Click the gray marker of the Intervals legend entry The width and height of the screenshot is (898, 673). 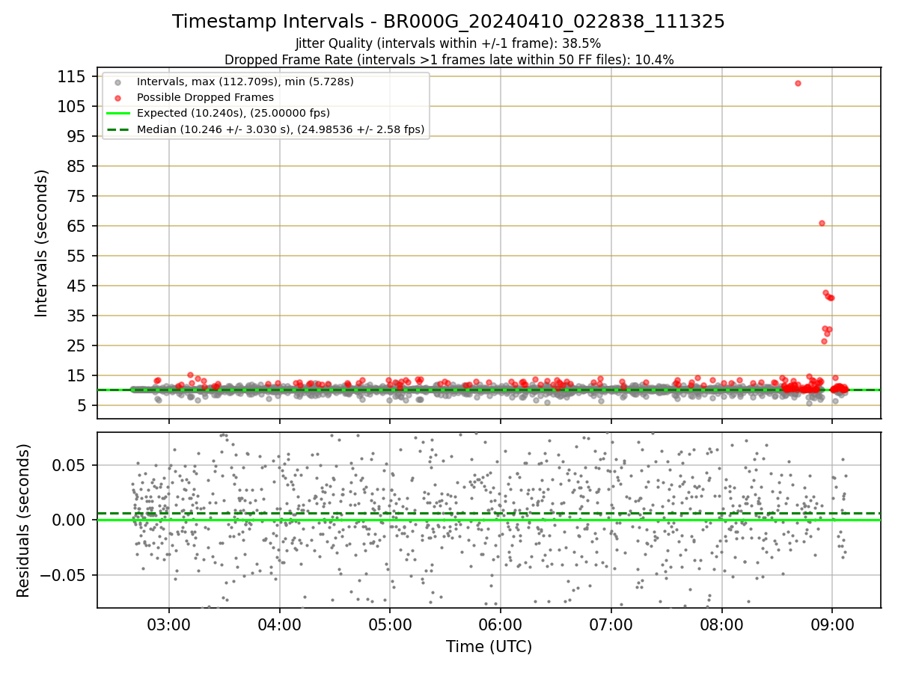(x=117, y=82)
